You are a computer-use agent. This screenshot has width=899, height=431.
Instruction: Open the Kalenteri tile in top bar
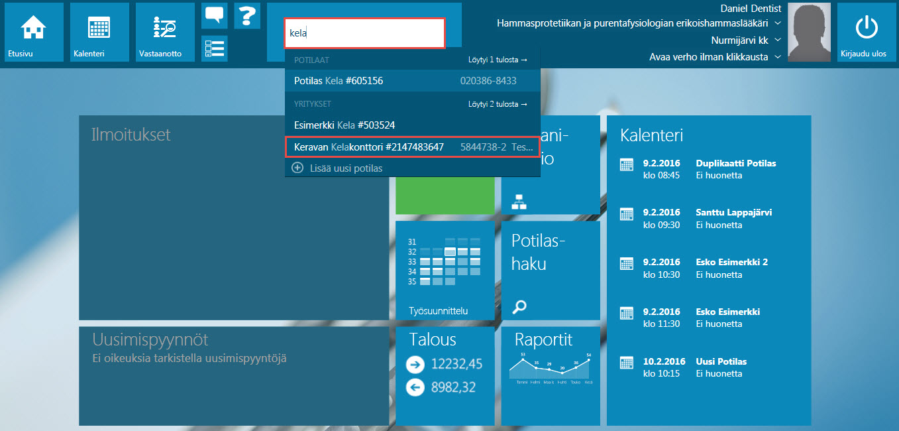(99, 32)
